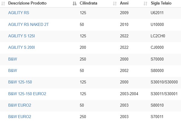Open the B&W 125-150 EURO2 link
Viewport: 181px width, 122px height.
click(27, 94)
